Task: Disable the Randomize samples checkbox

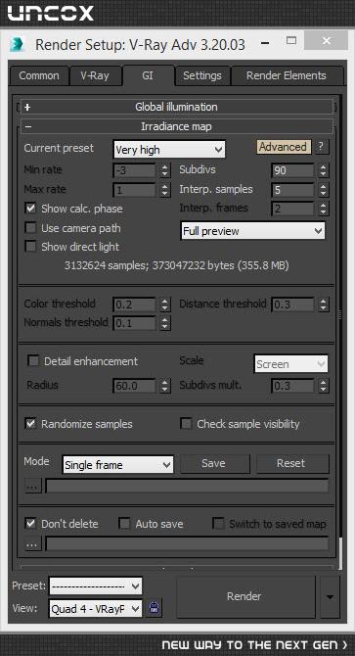Action: 30,423
